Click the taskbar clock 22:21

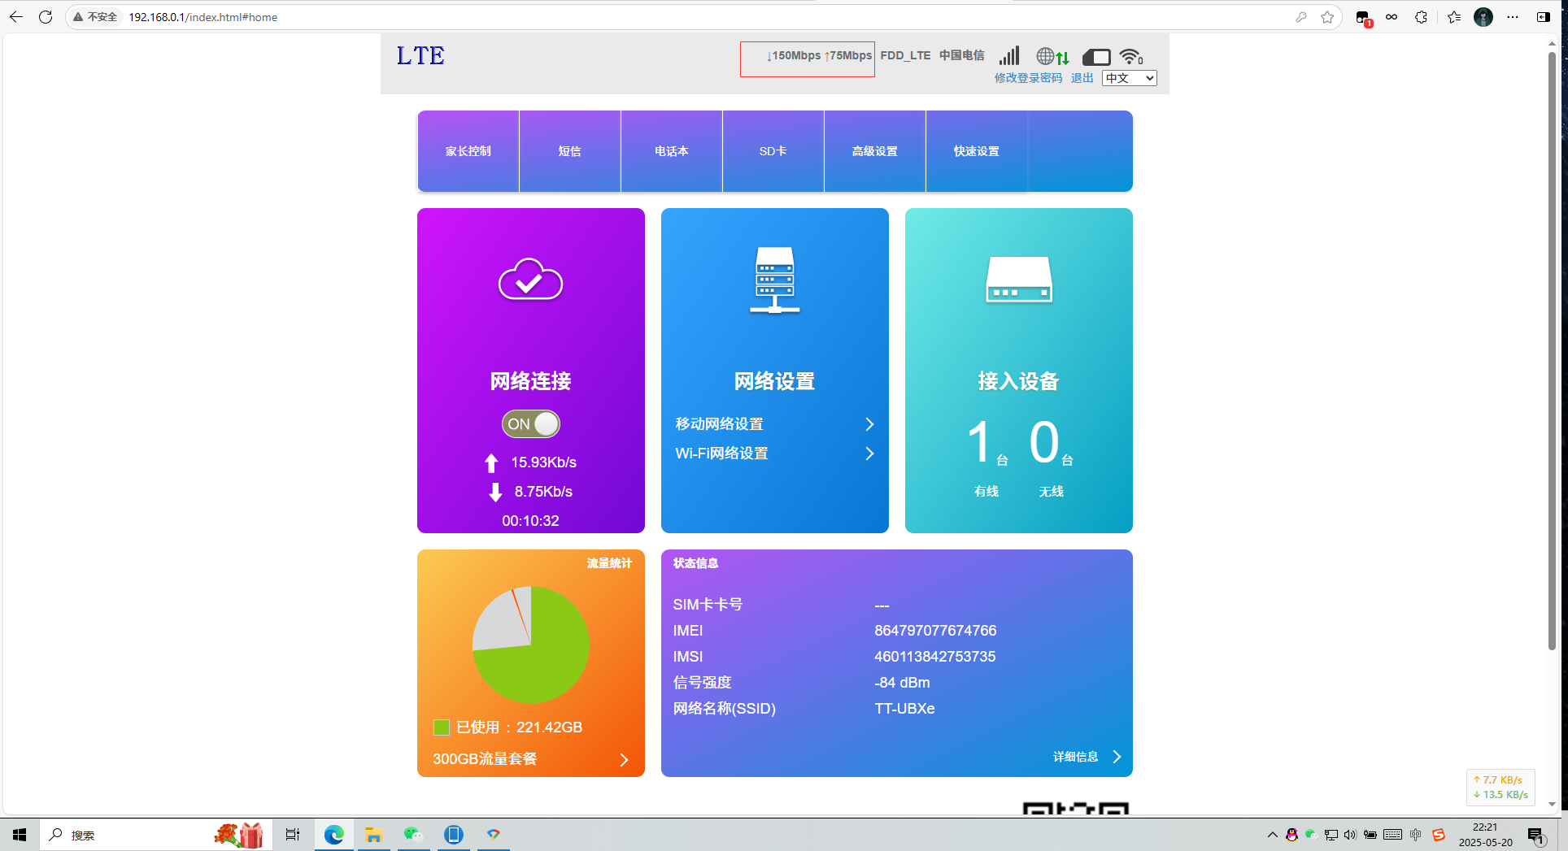[1485, 827]
